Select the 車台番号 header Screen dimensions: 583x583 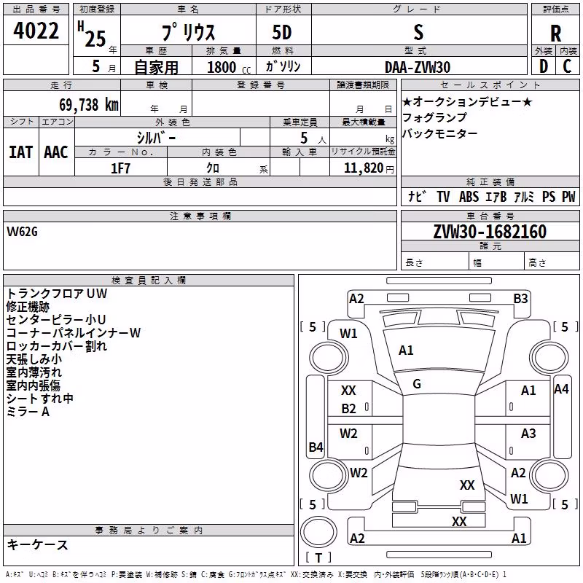pos(490,216)
